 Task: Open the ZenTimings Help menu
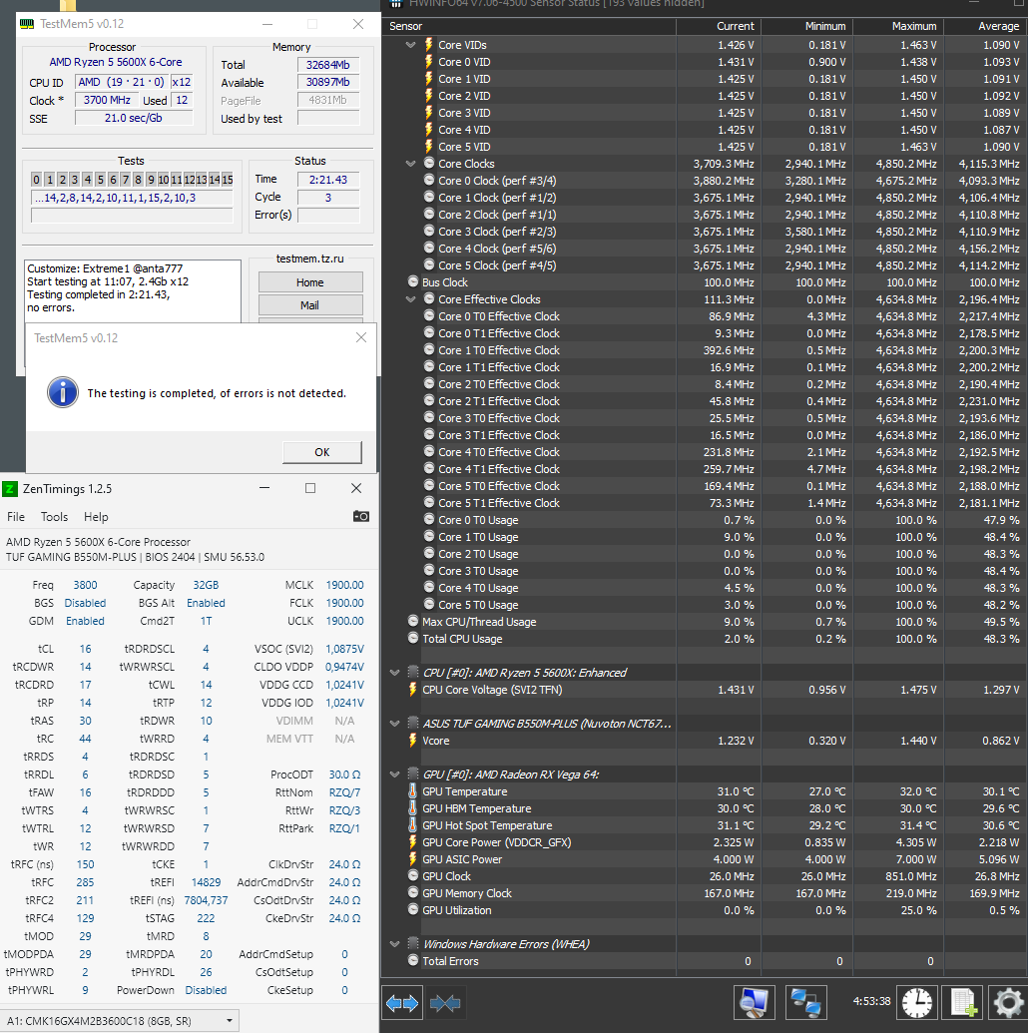pos(96,517)
